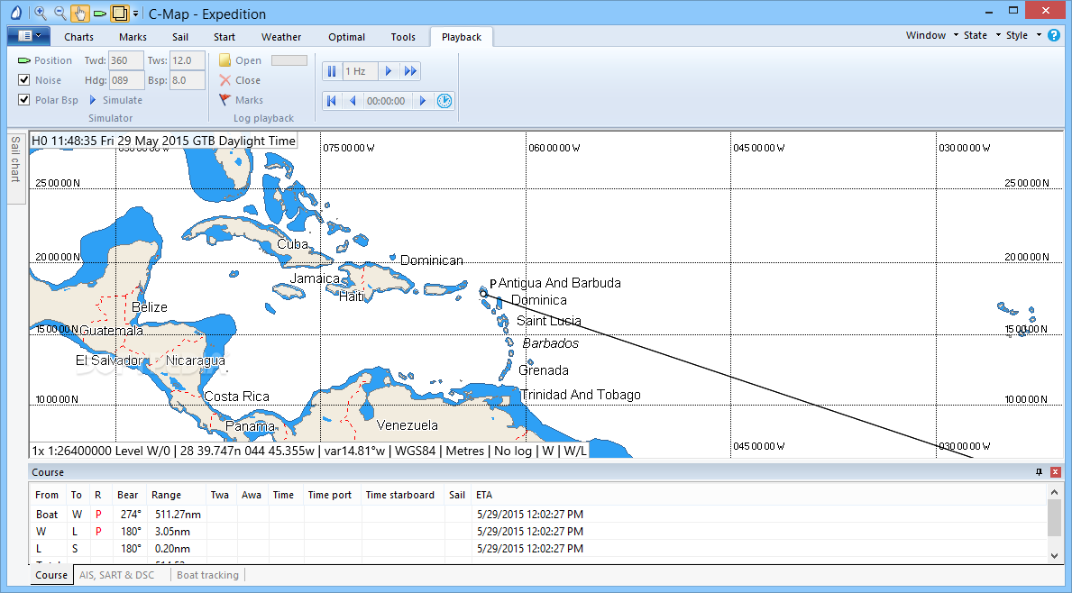1072x593 pixels.
Task: Open the blue application menu button
Action: click(x=28, y=35)
